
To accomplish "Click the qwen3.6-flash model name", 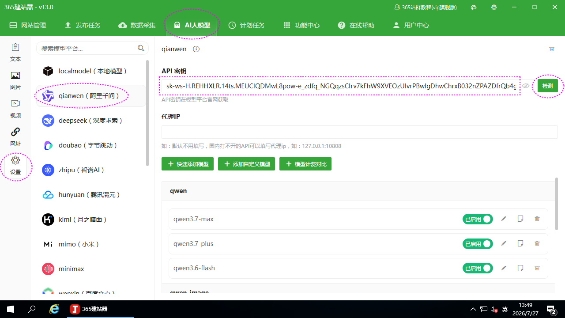I will (194, 268).
